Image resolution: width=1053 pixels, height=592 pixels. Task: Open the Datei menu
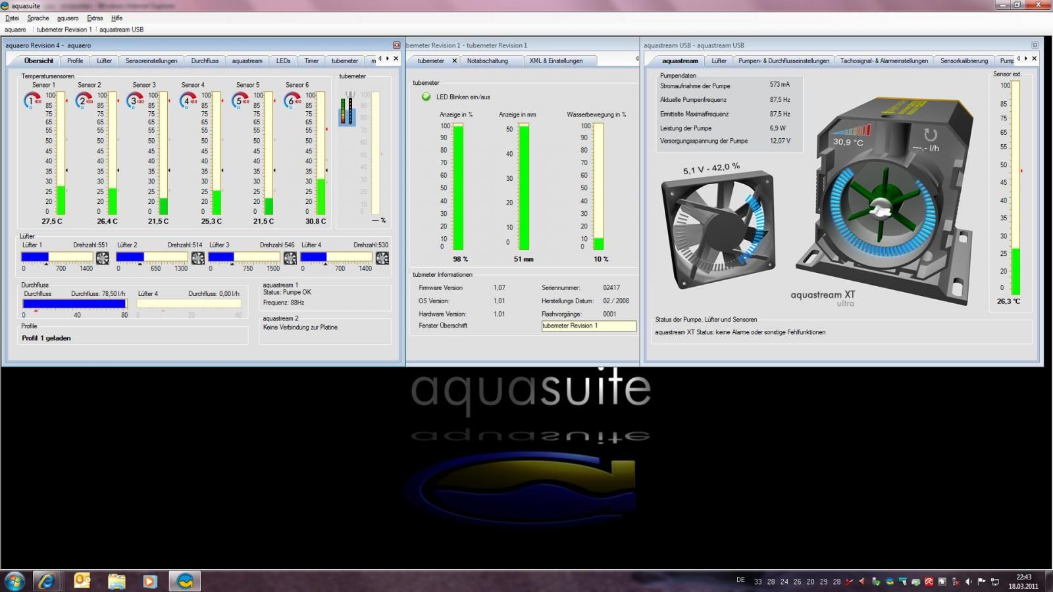click(12, 18)
